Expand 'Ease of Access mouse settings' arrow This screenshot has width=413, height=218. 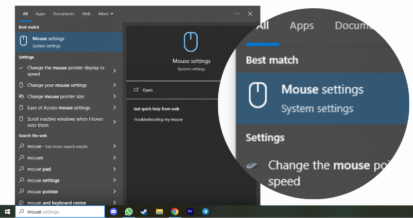pyautogui.click(x=115, y=108)
